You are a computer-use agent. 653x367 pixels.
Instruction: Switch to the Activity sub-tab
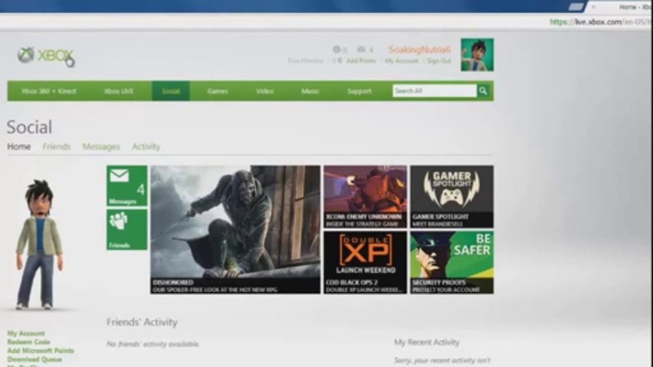[x=146, y=147]
